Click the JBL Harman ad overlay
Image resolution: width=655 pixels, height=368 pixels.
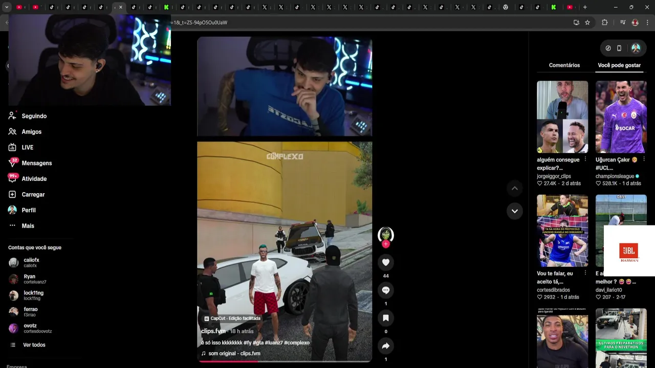pos(629,251)
